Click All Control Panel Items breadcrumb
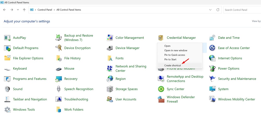 tap(69, 10)
